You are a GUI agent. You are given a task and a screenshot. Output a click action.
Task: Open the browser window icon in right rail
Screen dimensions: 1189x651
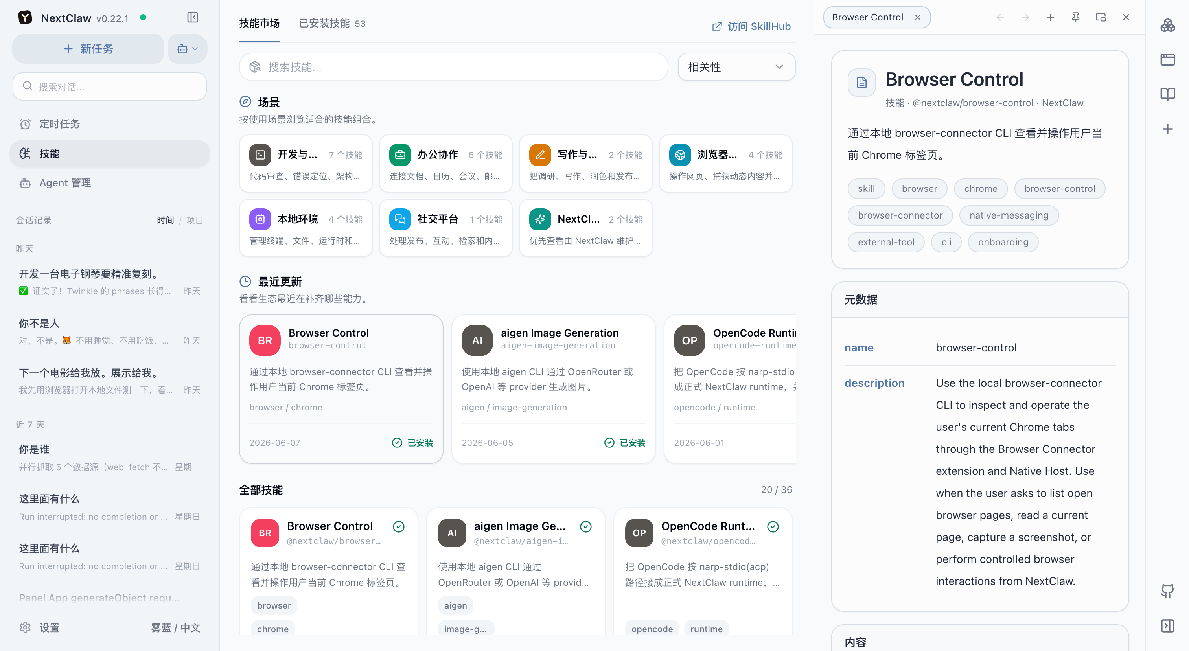pos(1167,60)
